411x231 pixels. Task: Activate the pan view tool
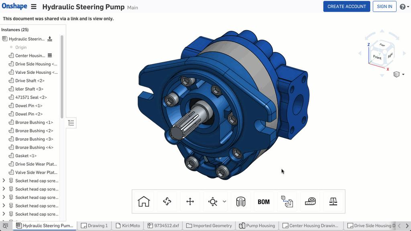coord(190,201)
